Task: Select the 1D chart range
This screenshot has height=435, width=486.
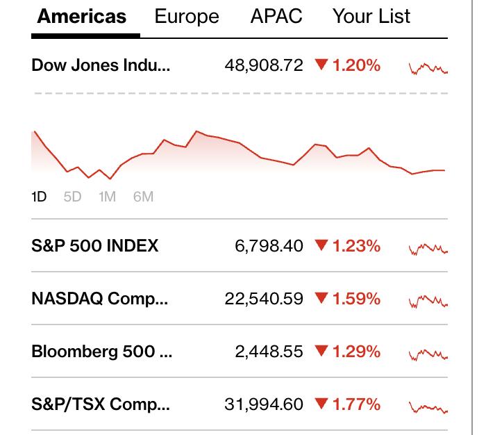Action: tap(39, 197)
